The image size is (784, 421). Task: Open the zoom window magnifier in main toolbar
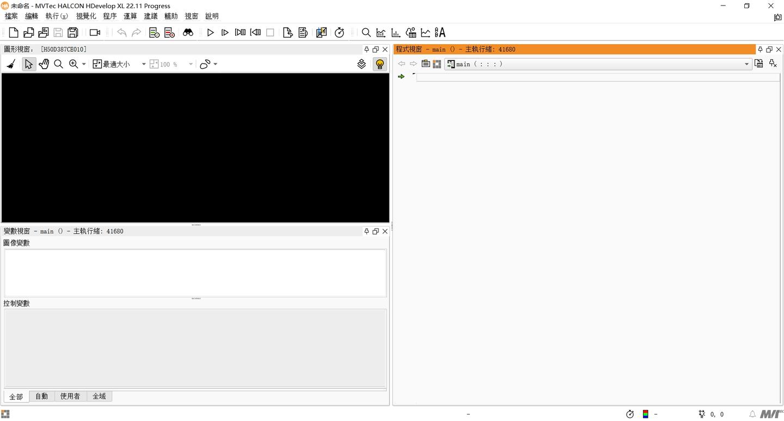click(x=366, y=33)
